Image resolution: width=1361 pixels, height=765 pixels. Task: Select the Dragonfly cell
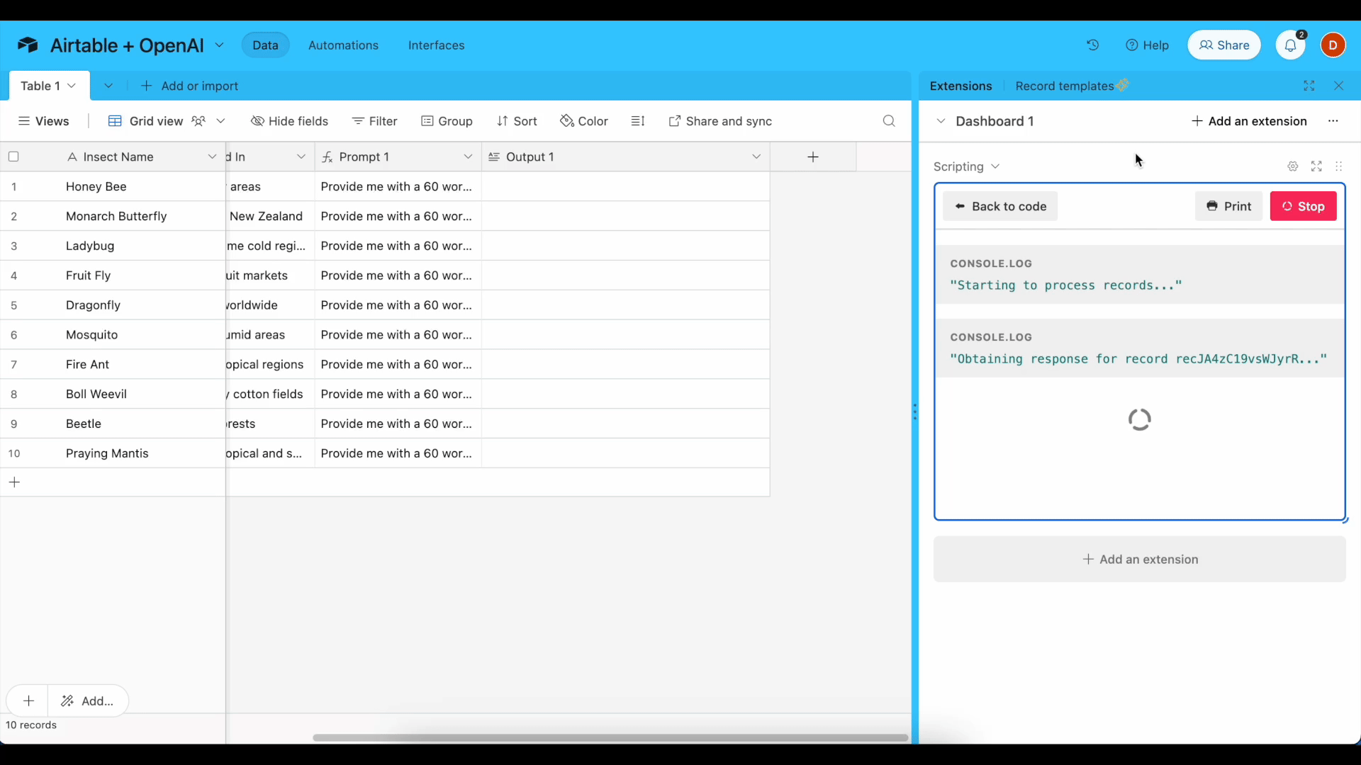point(142,305)
